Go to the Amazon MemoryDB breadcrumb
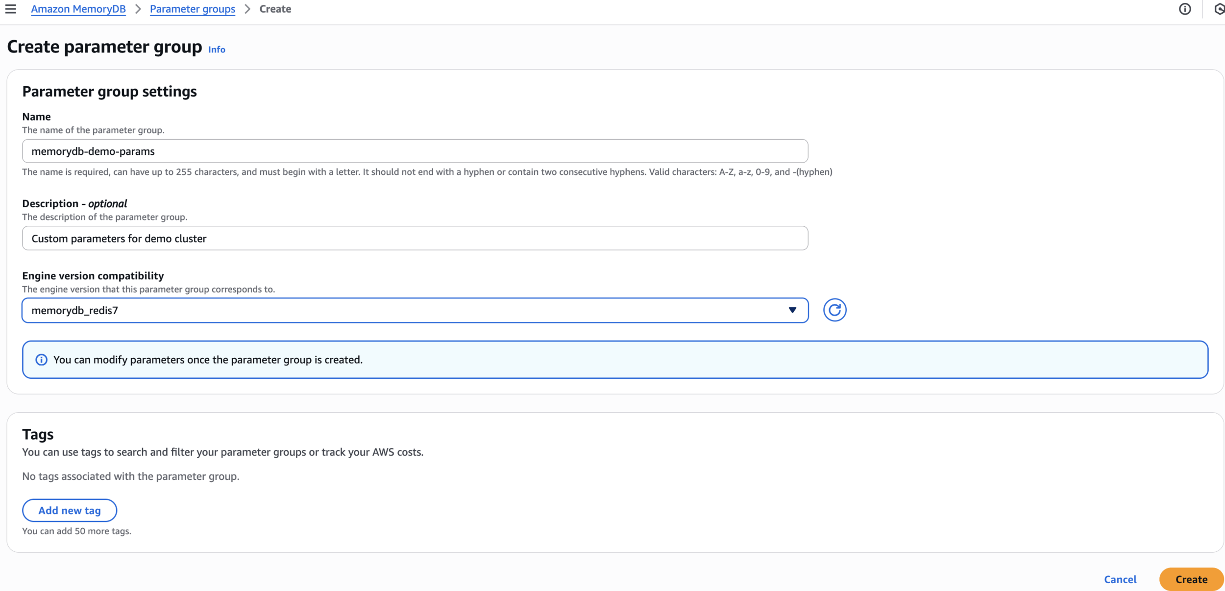The image size is (1225, 591). [78, 9]
